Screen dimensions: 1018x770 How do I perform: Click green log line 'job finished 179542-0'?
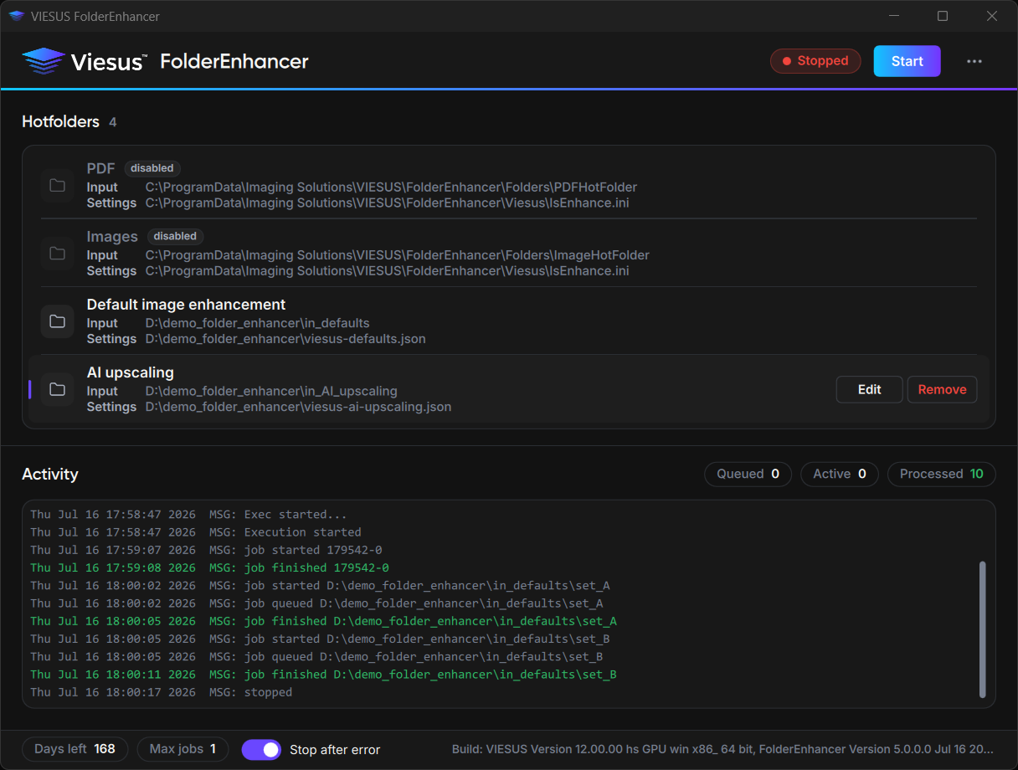click(x=209, y=567)
